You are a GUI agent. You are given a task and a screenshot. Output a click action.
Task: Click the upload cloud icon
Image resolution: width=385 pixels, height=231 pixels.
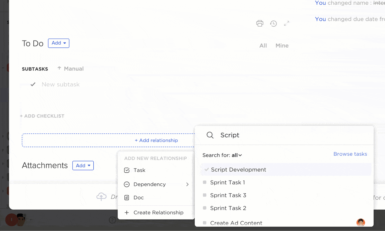tap(101, 197)
